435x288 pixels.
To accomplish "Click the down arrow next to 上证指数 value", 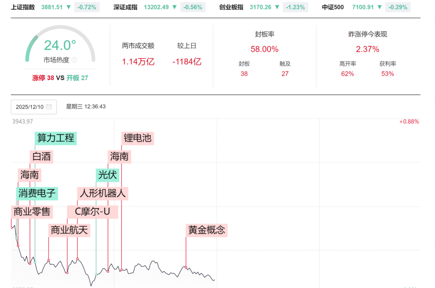I will [69, 7].
